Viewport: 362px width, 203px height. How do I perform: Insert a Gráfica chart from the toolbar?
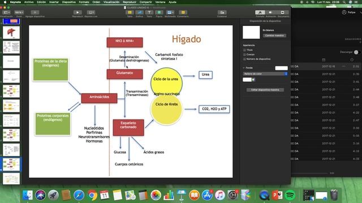coord(140,12)
